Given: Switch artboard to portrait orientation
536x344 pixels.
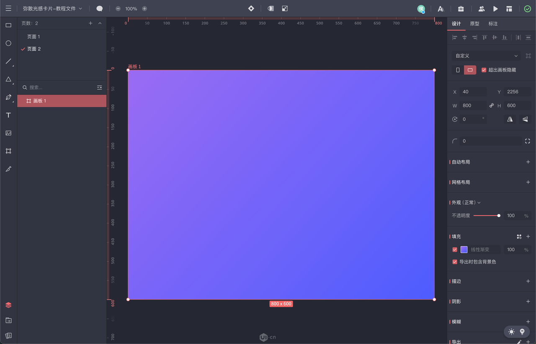Looking at the screenshot, I should click(457, 70).
